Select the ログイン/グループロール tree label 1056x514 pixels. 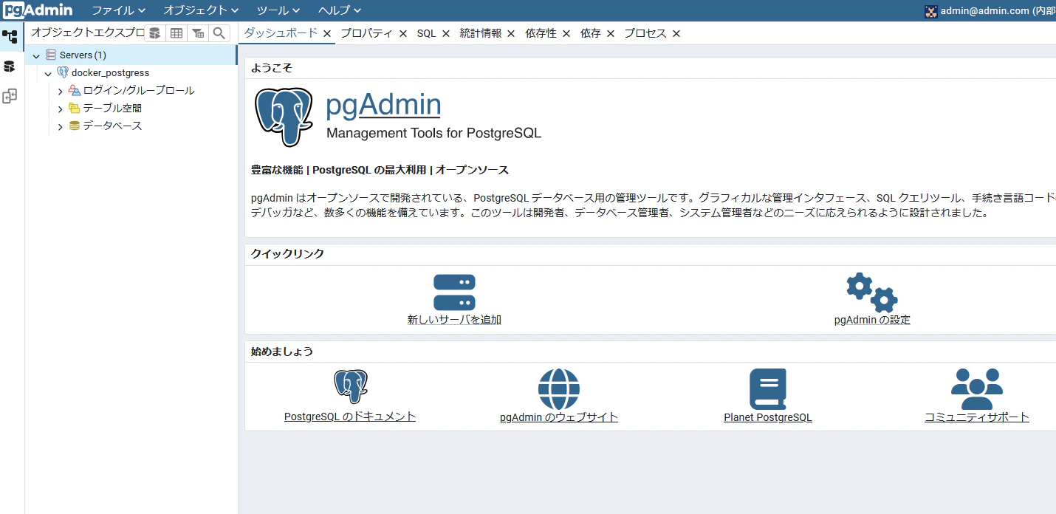tap(139, 90)
